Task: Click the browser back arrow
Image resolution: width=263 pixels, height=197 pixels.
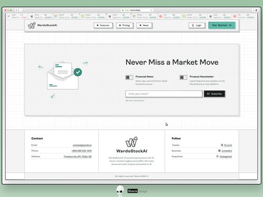Action: point(16,10)
